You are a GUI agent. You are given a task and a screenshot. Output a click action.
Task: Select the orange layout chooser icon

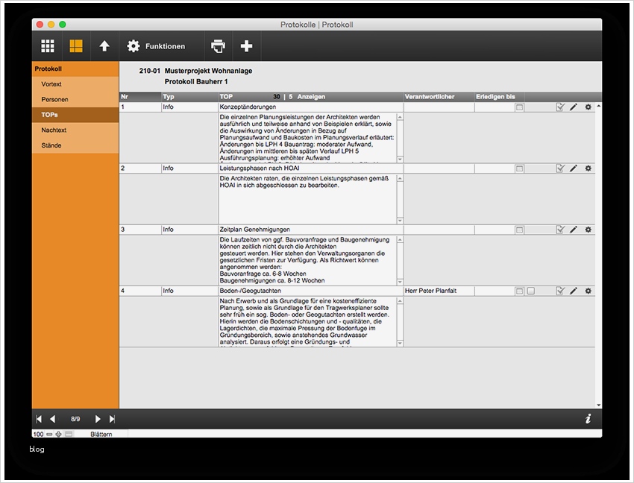tap(75, 45)
